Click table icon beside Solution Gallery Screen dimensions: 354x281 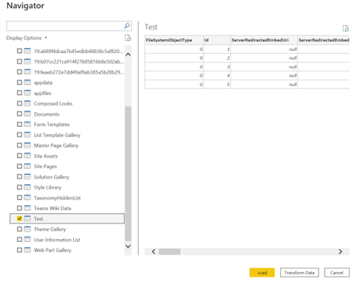pyautogui.click(x=27, y=177)
